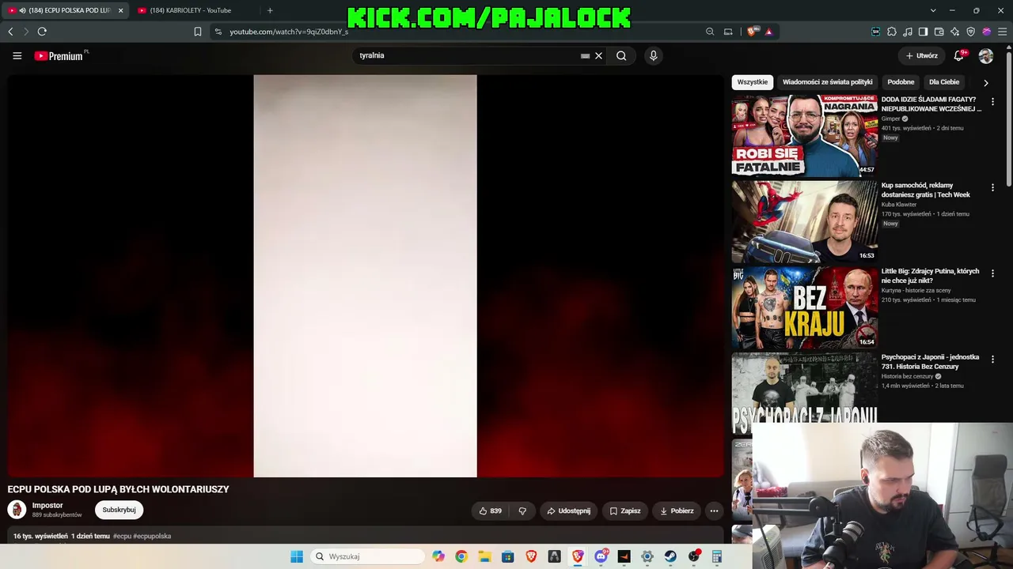Open options for the Psychopaci z Japonii video

[992, 360]
